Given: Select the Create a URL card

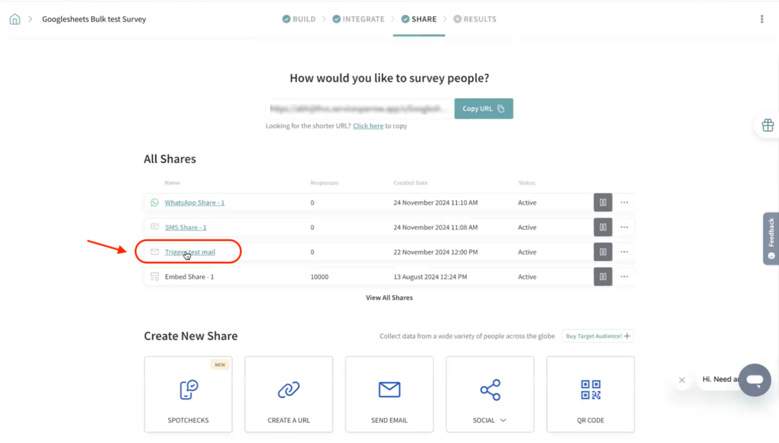Looking at the screenshot, I should coord(289,394).
